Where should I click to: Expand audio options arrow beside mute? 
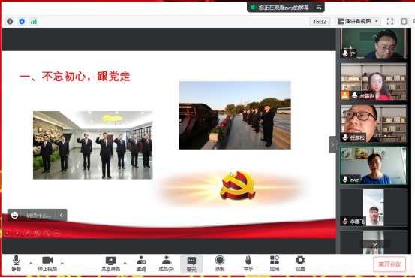(x=31, y=264)
